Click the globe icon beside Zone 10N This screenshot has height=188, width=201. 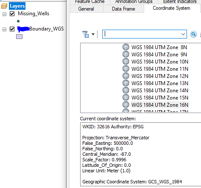tap(126, 61)
